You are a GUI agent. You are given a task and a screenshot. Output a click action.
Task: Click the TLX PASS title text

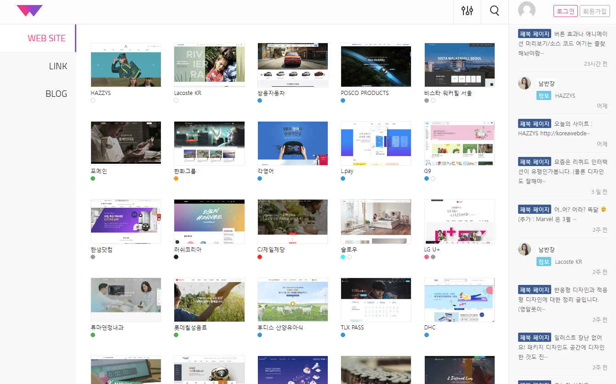pyautogui.click(x=352, y=328)
